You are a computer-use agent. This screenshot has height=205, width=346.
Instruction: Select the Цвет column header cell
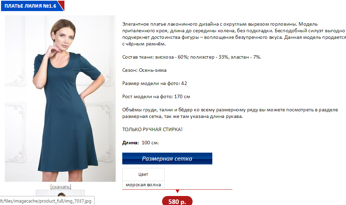143,174
